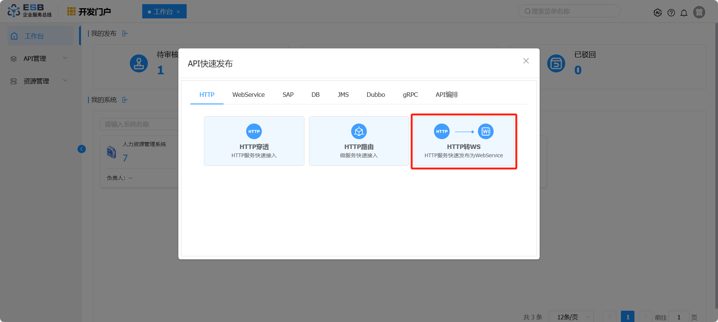Switch to the Dubbo tab
The image size is (718, 322).
[x=376, y=95]
